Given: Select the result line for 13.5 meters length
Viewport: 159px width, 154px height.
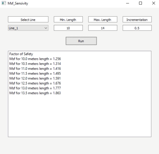Looking at the screenshot, I should pyautogui.click(x=35, y=93).
